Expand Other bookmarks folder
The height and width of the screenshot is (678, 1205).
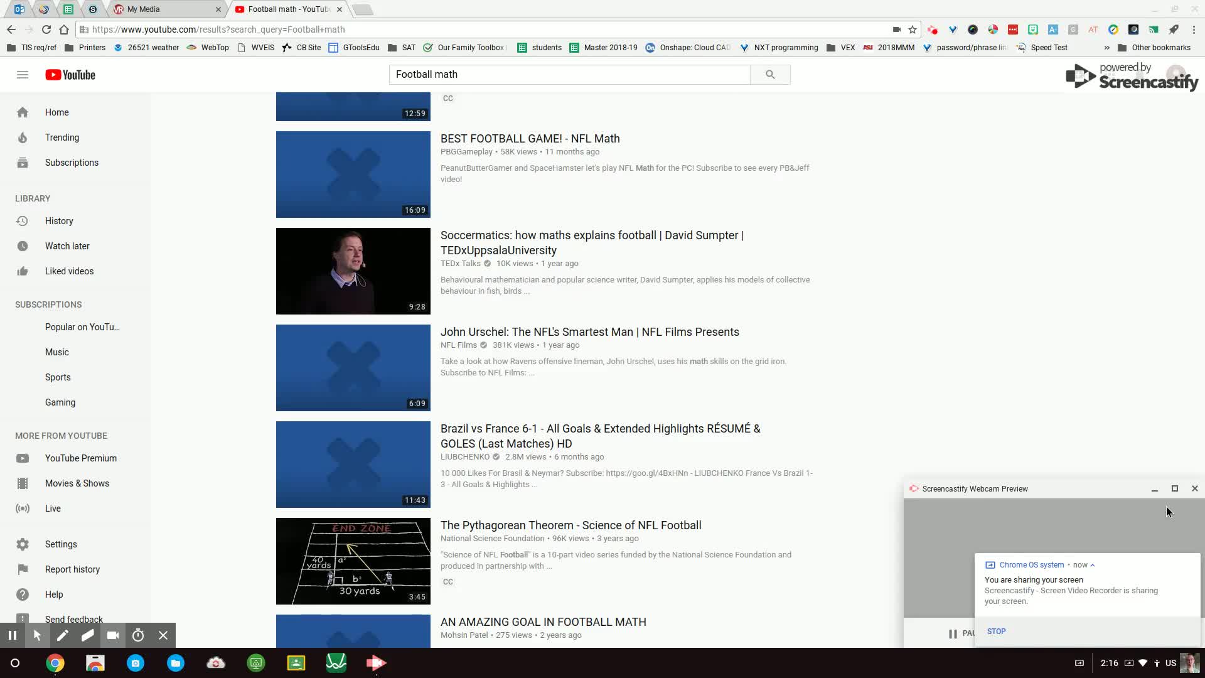coord(1154,48)
